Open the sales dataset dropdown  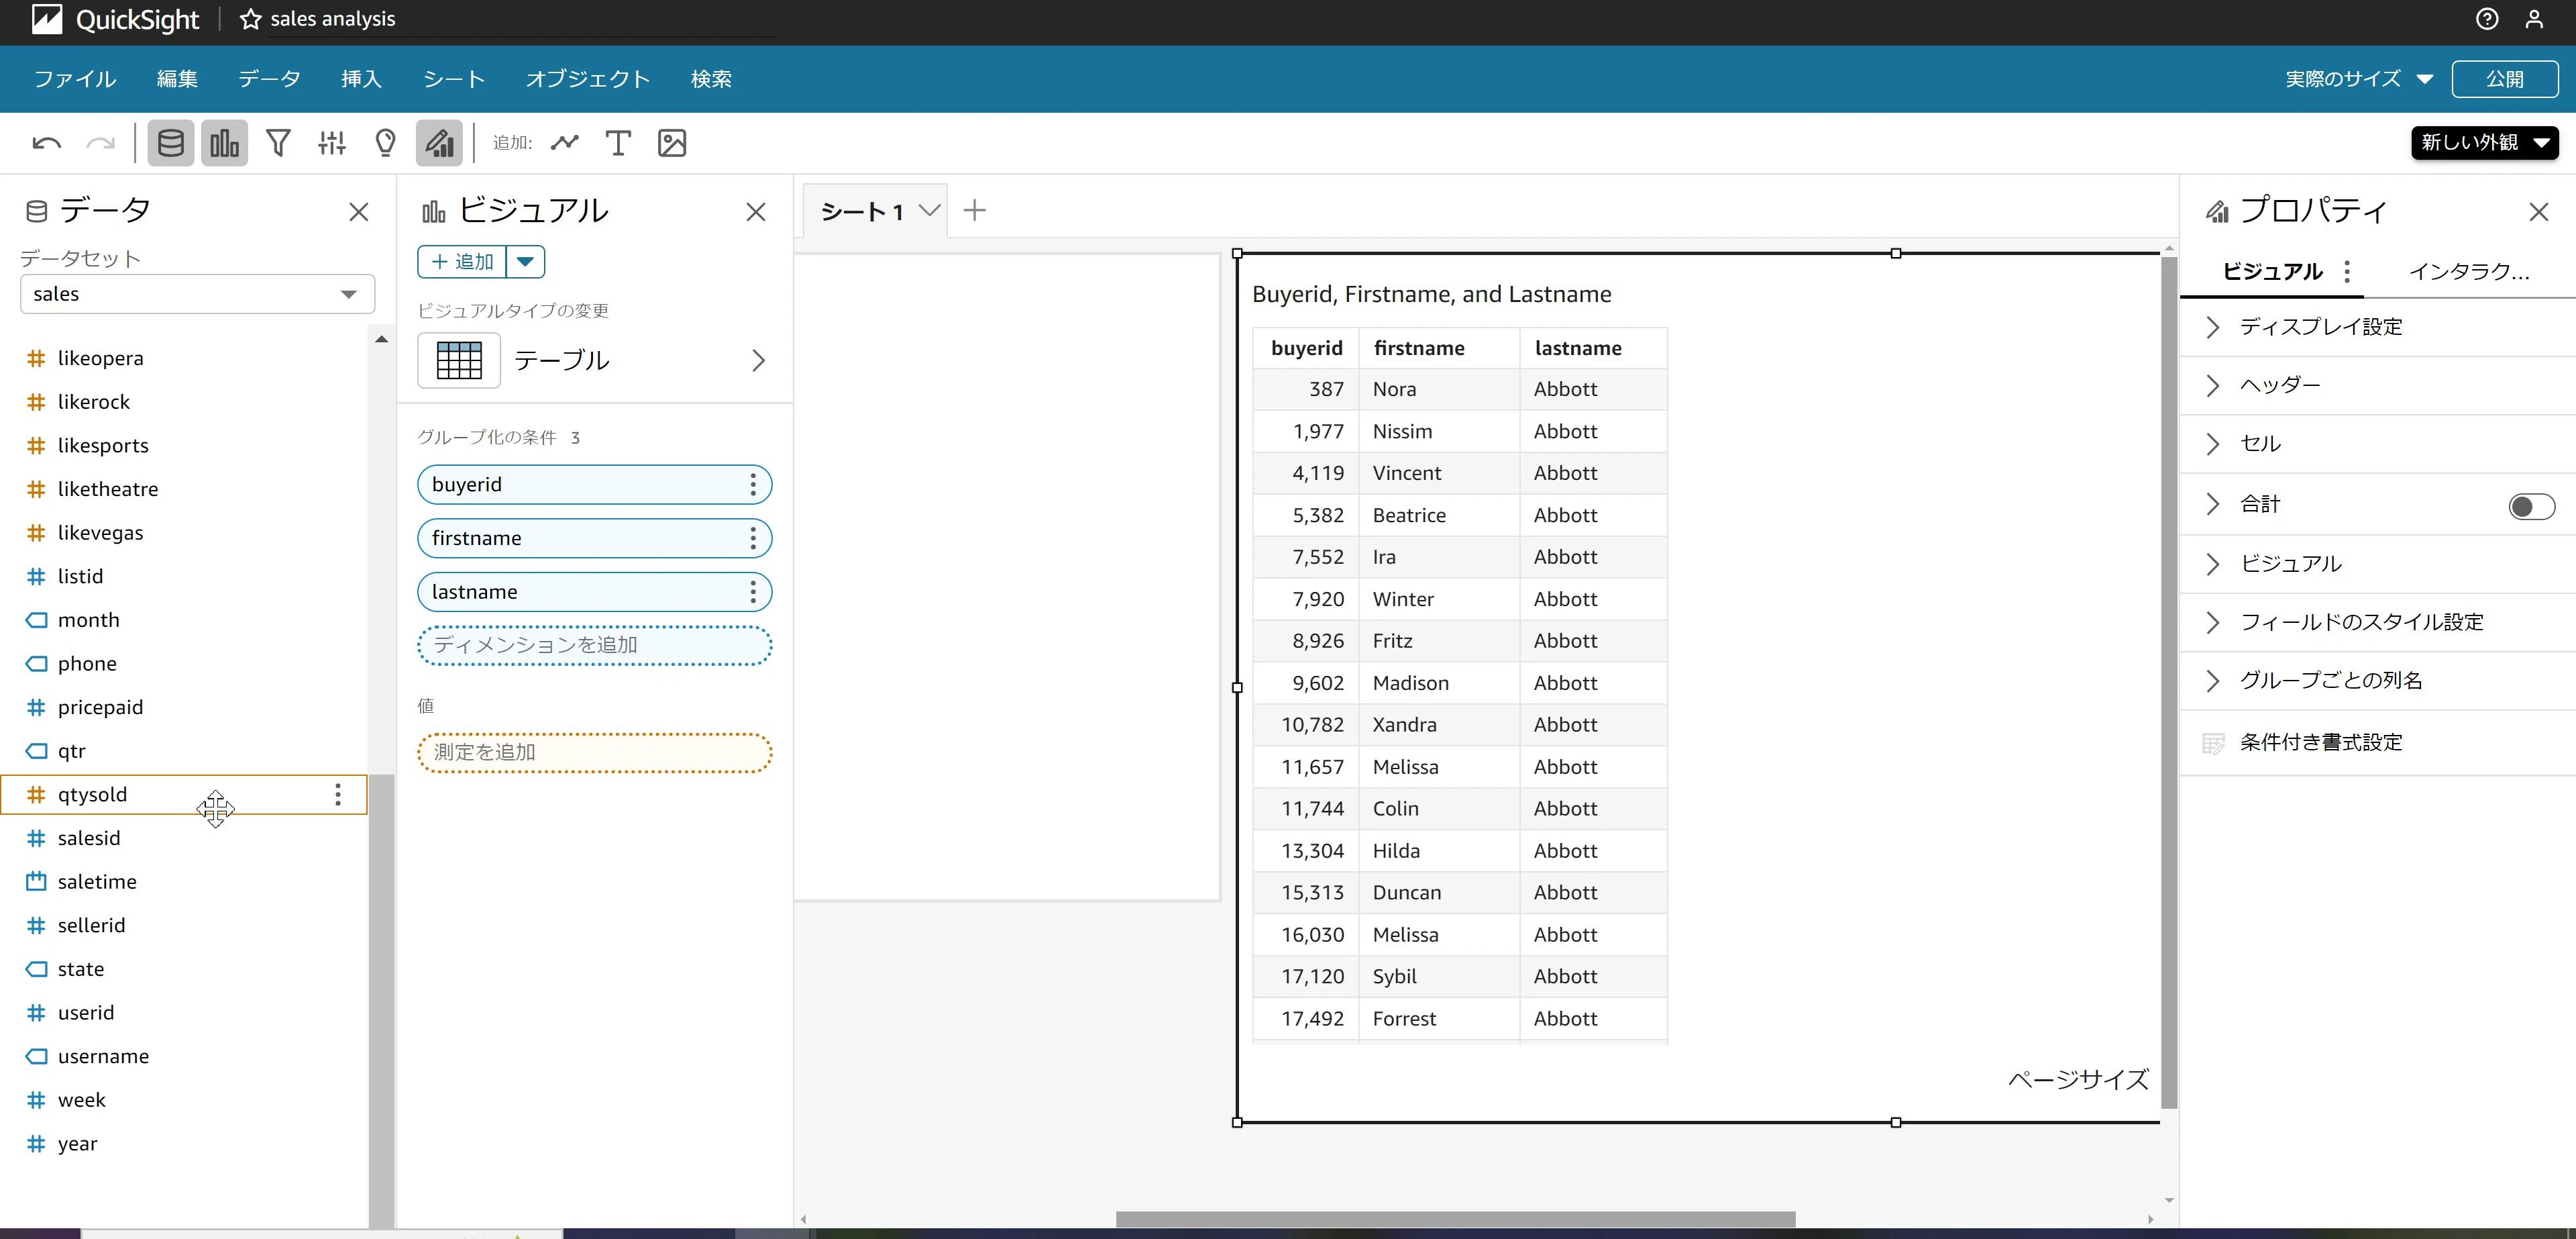(197, 294)
